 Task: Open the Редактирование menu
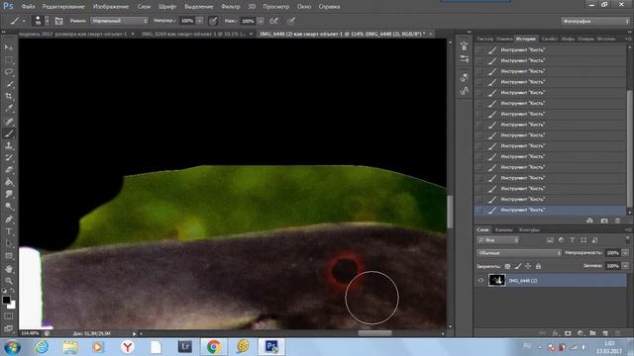[x=63, y=7]
